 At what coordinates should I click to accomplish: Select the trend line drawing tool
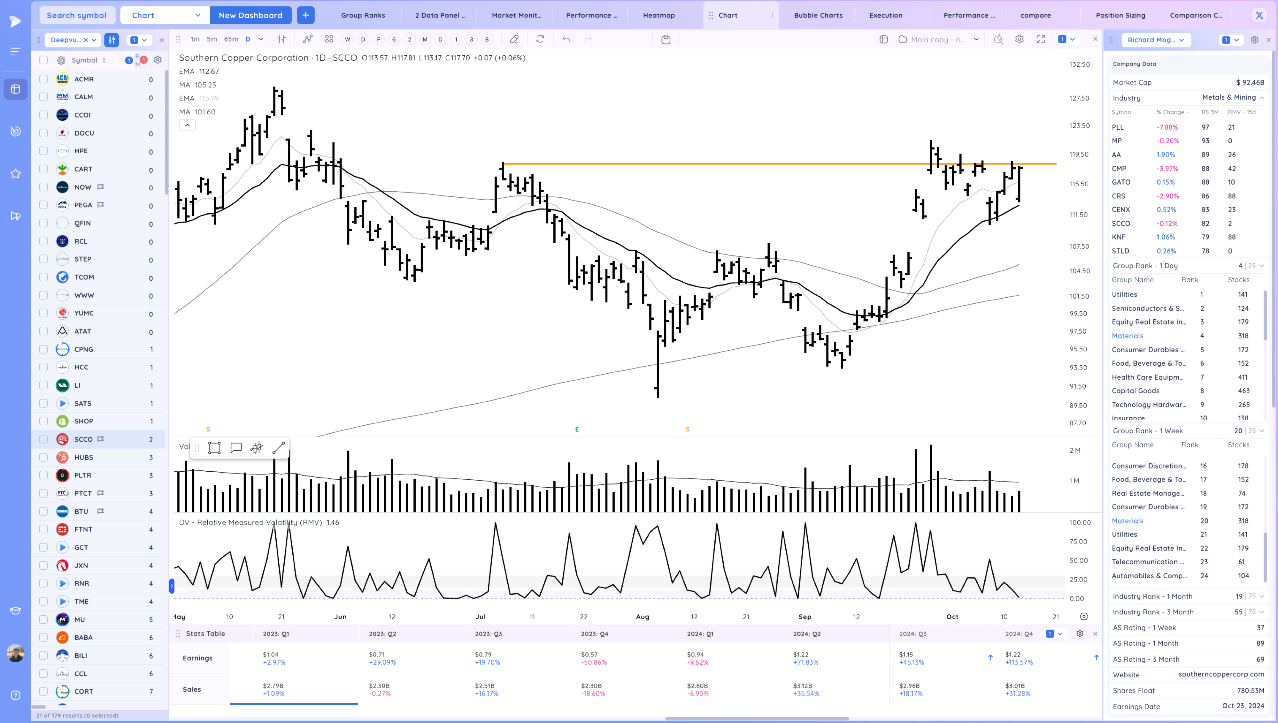pyautogui.click(x=279, y=448)
